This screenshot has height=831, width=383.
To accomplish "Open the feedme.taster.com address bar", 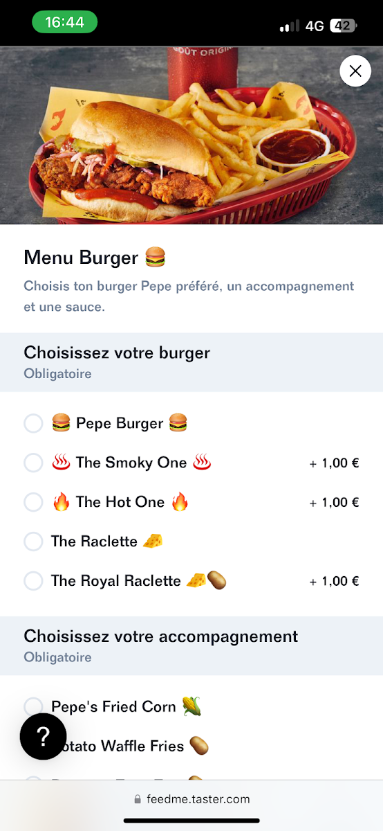I will tap(192, 799).
